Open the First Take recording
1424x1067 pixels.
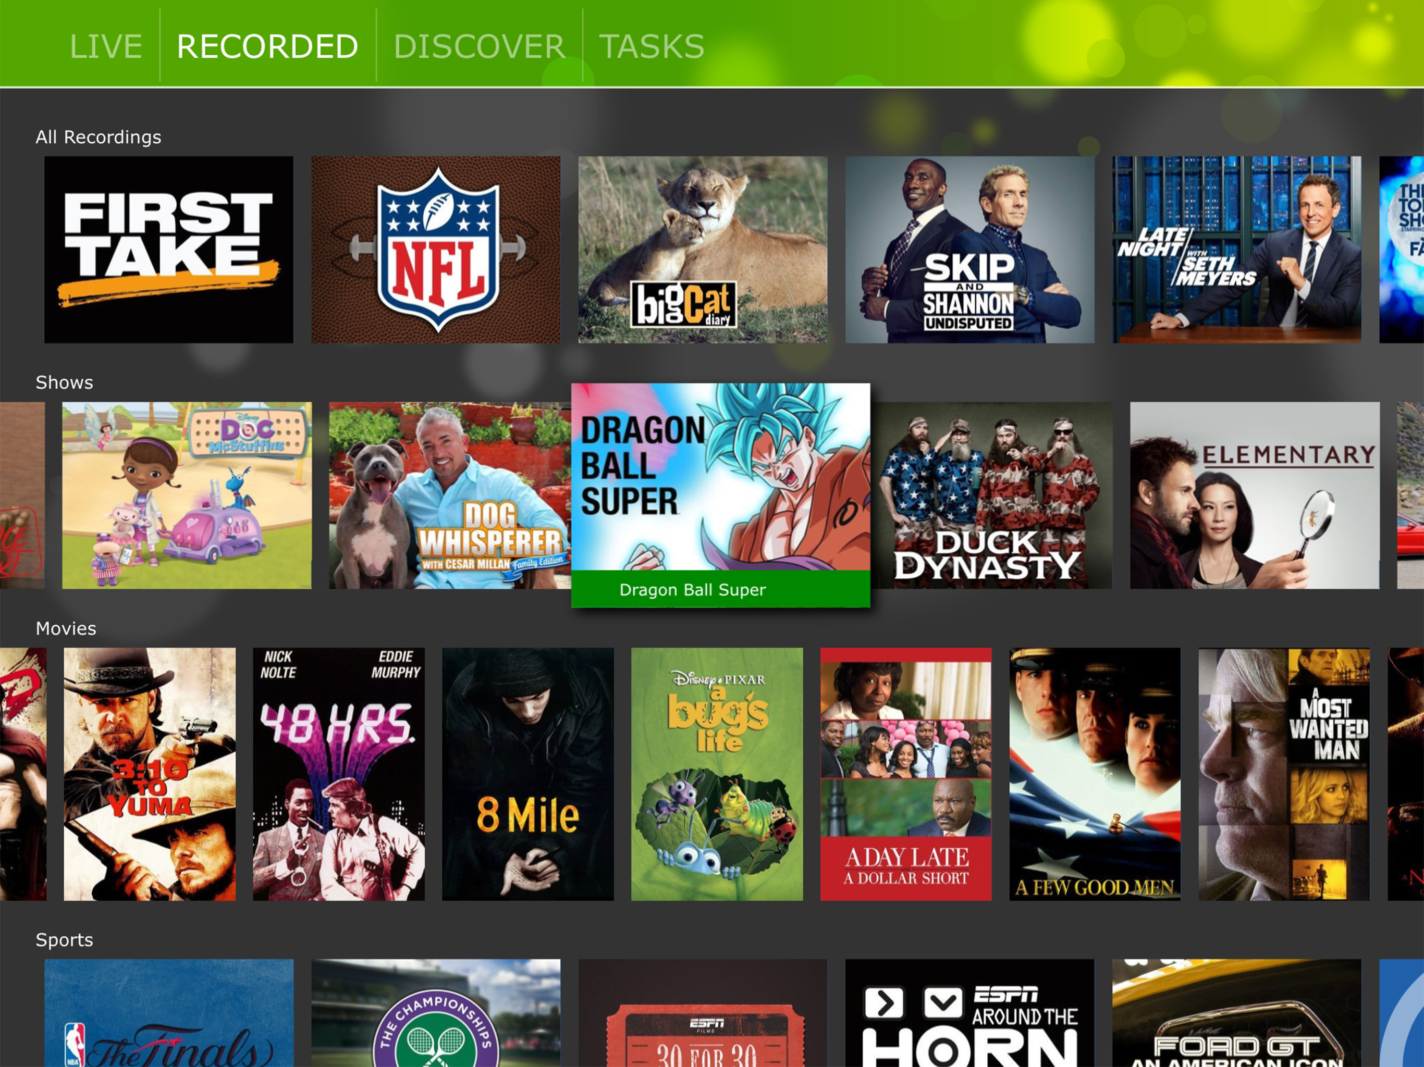tap(169, 250)
